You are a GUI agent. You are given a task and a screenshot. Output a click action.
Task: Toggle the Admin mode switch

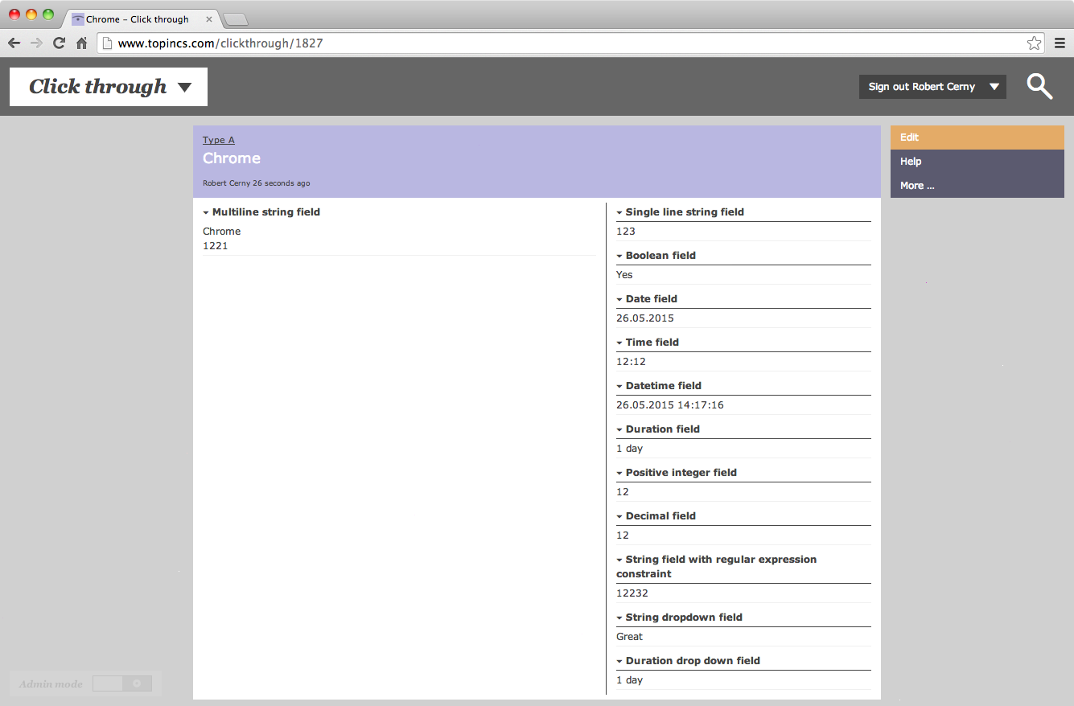pos(122,683)
